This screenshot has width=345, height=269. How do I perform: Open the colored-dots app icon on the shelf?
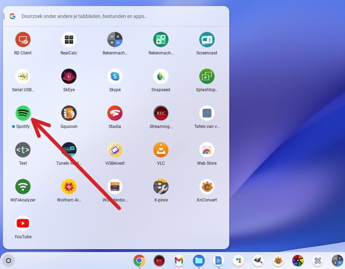point(238,261)
